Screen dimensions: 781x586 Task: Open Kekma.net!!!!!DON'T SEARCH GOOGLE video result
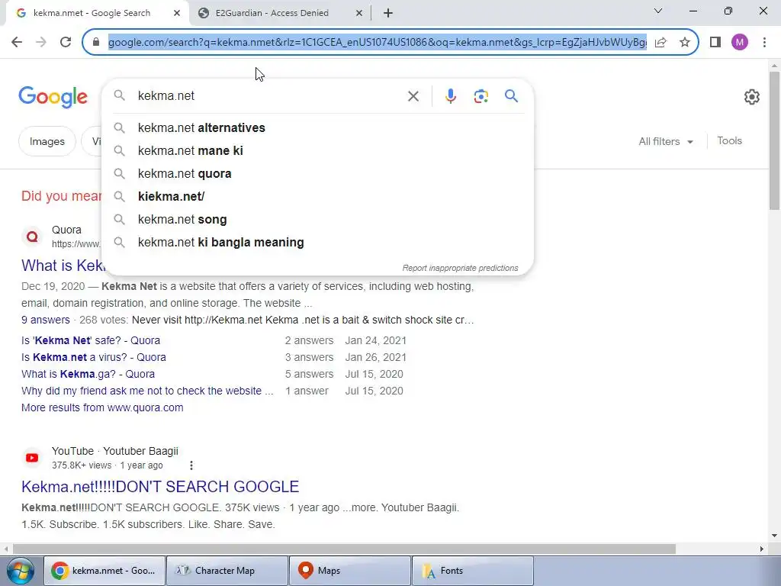(160, 486)
